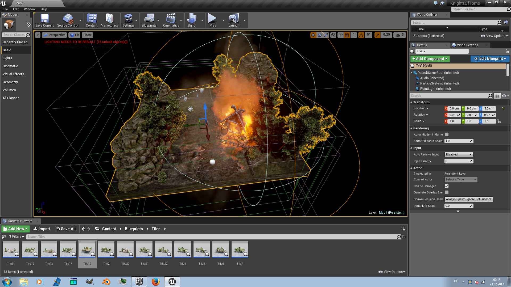Enable Actor Hidden In Game checkbox
The height and width of the screenshot is (287, 511).
coord(447,134)
